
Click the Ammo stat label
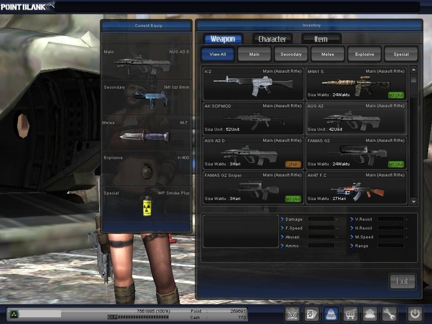292,246
